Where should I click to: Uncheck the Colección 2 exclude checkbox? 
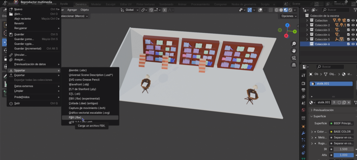pos(348,25)
